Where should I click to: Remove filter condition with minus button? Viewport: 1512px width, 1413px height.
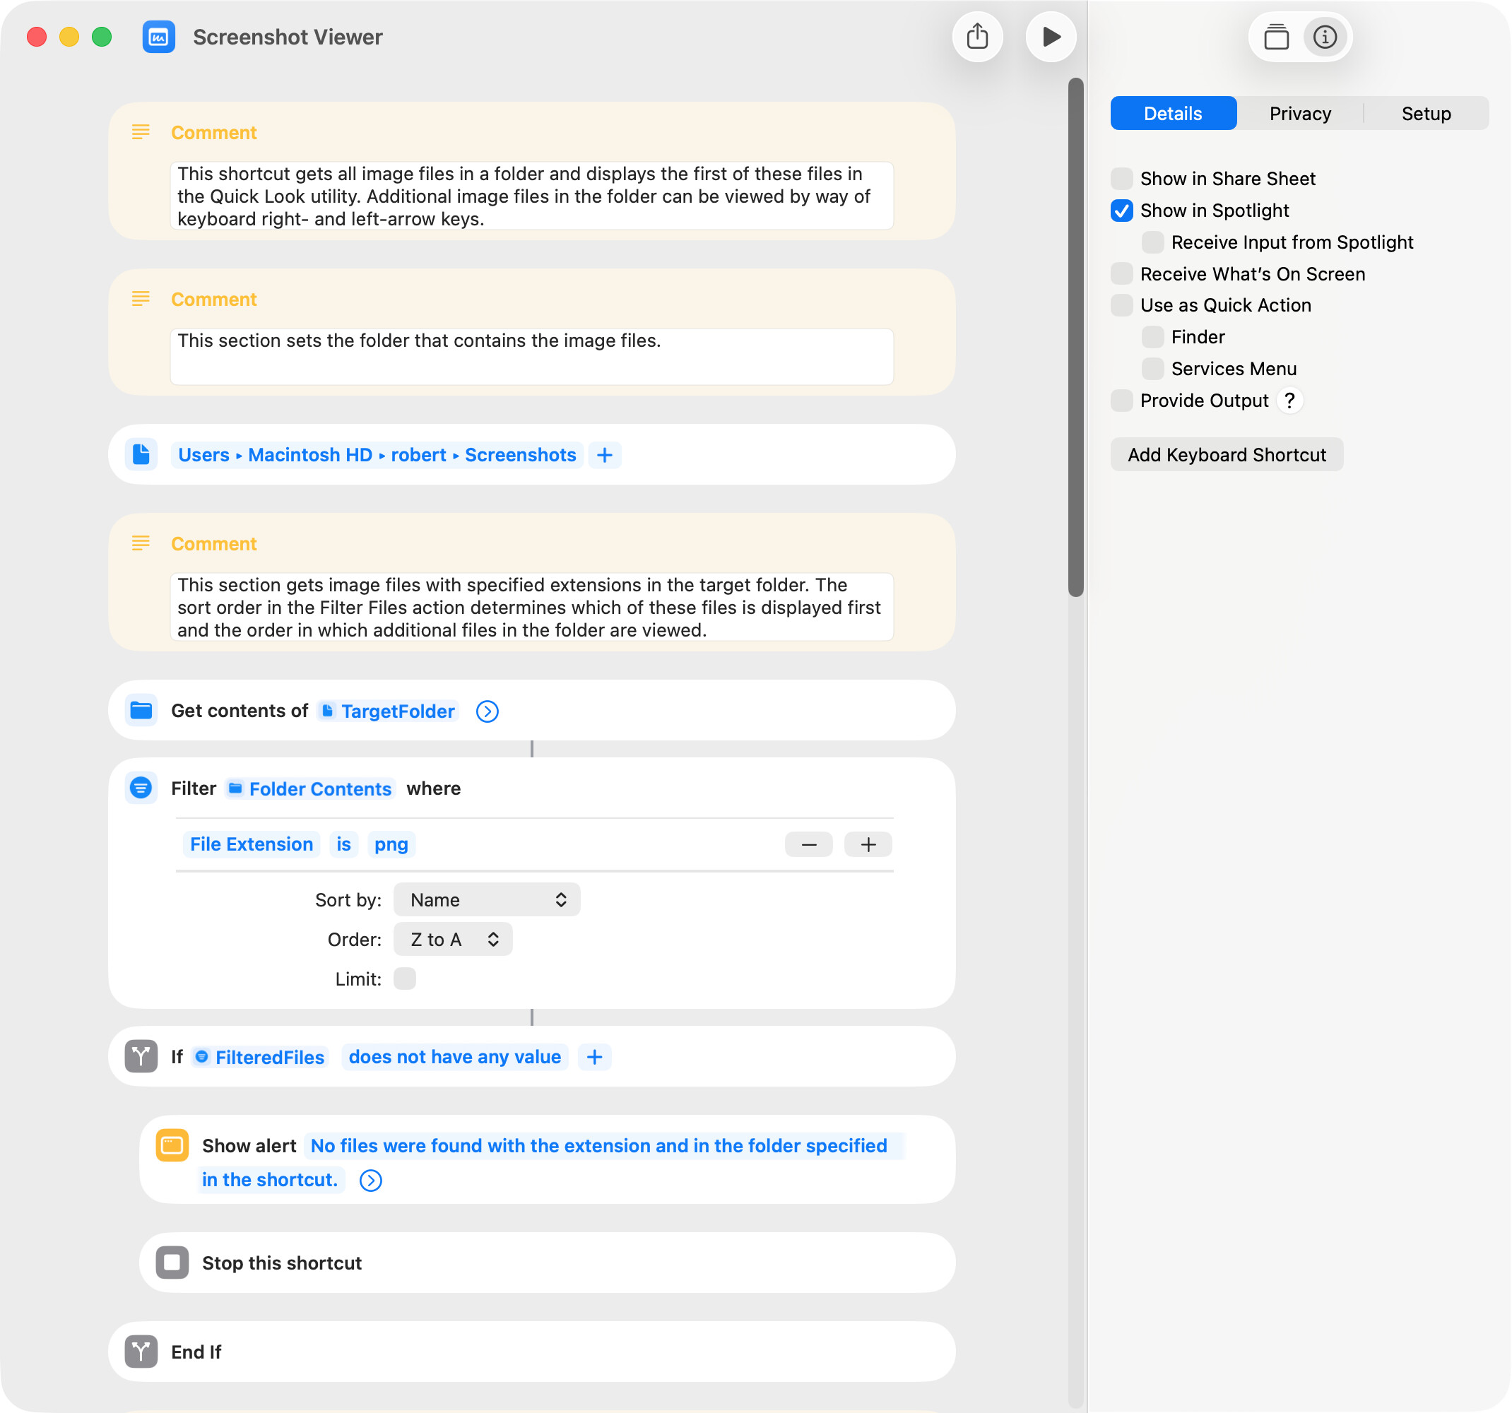(x=808, y=844)
